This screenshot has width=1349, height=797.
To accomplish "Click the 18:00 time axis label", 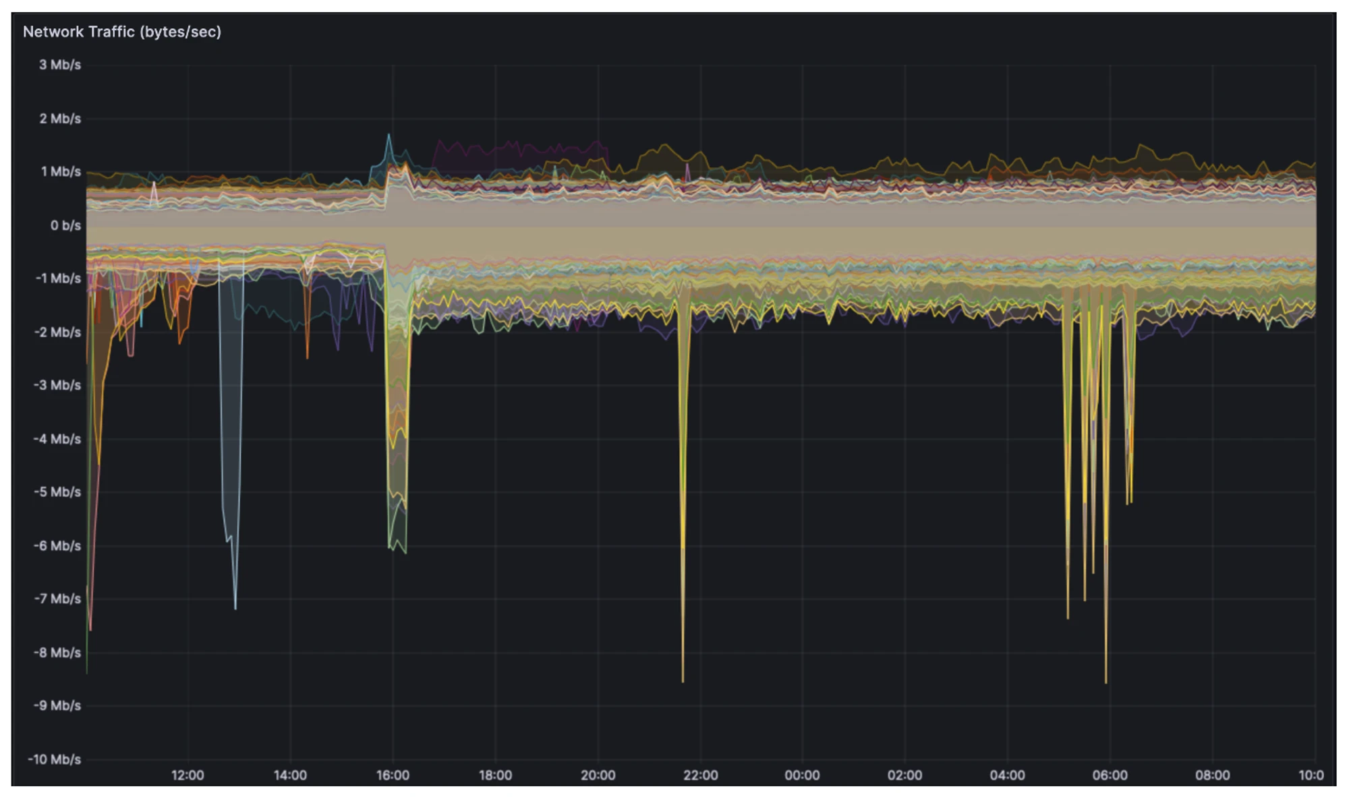I will (x=495, y=775).
